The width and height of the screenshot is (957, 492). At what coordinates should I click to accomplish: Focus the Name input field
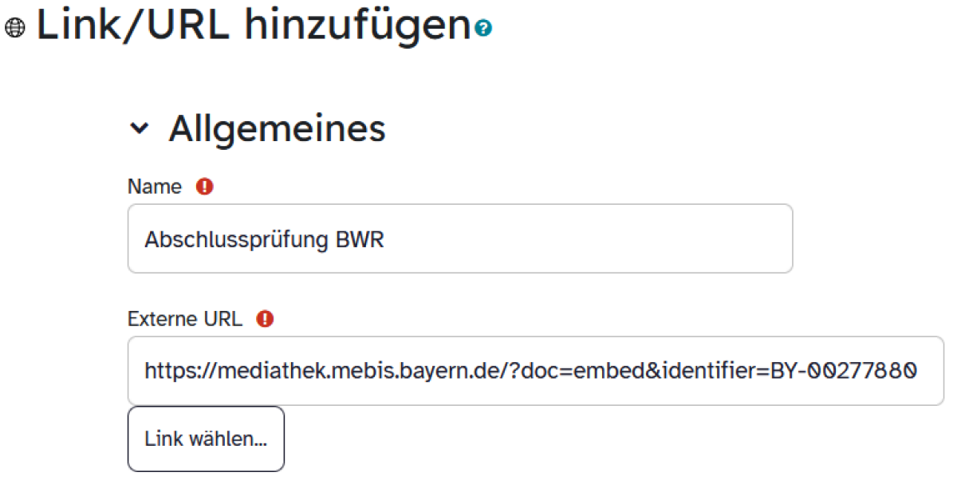(459, 238)
